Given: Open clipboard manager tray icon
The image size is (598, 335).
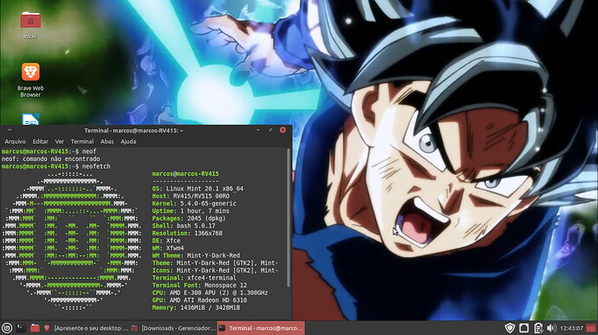Looking at the screenshot, I should [538, 328].
